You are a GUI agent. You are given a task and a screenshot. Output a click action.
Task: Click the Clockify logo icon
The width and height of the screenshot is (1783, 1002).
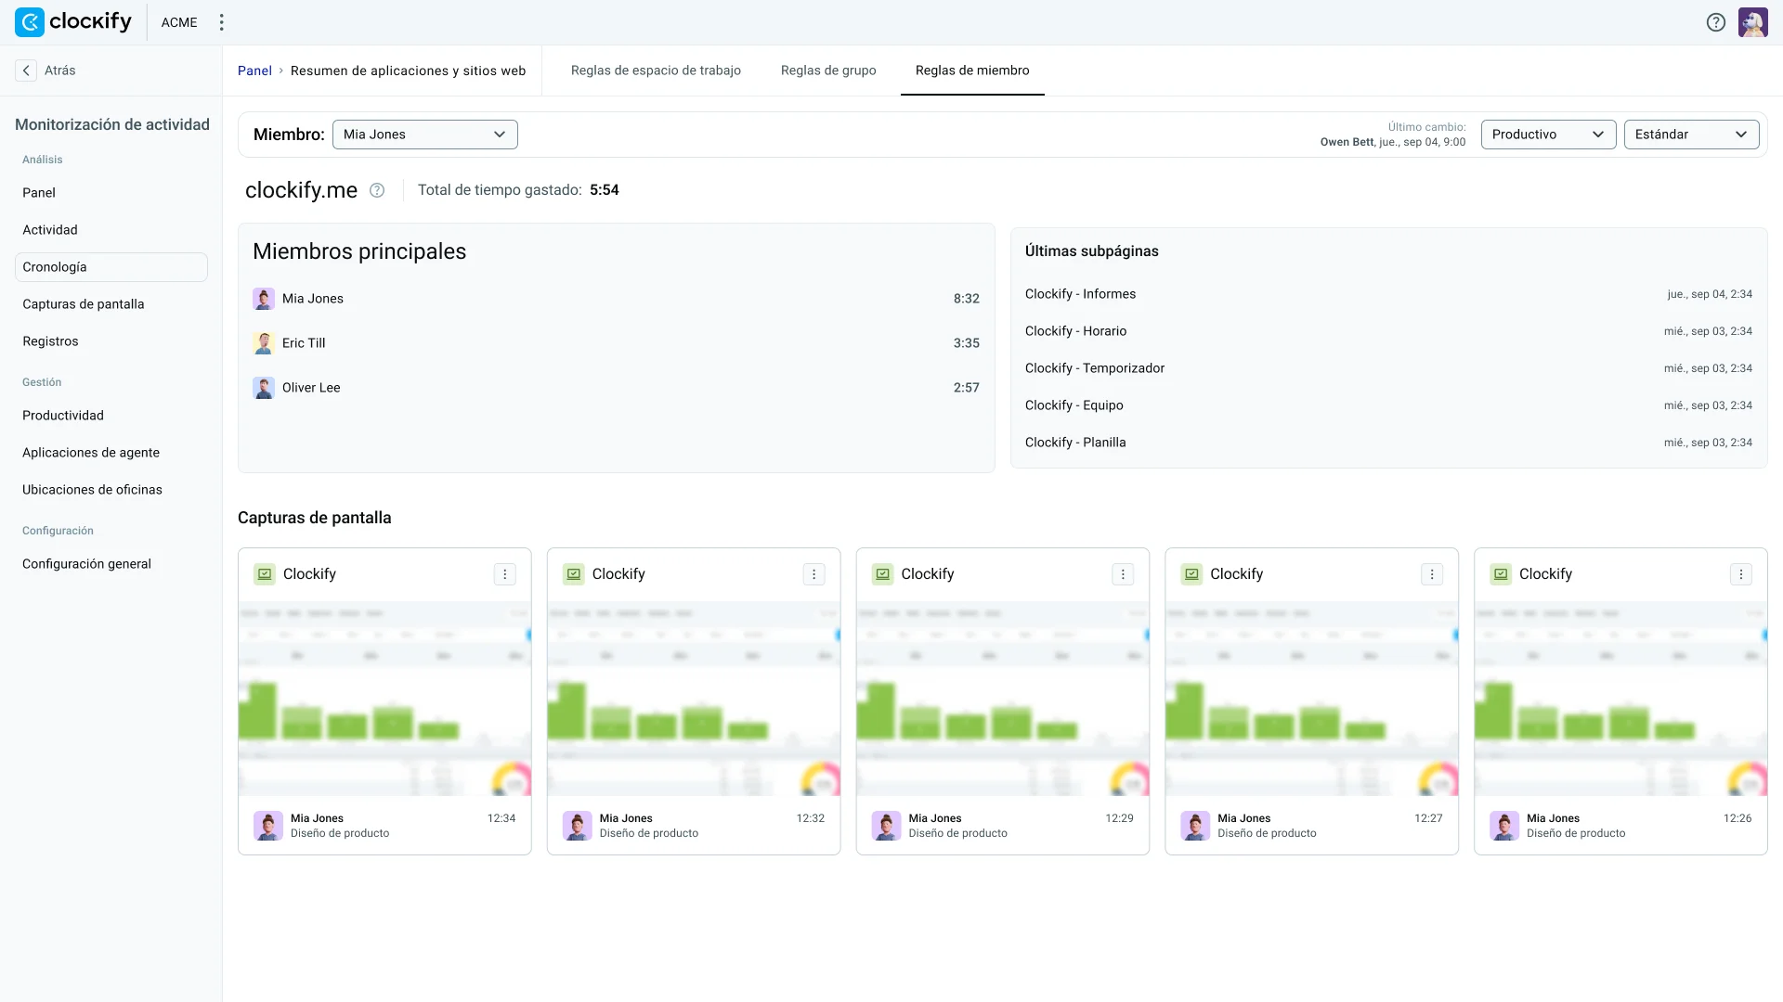click(30, 22)
